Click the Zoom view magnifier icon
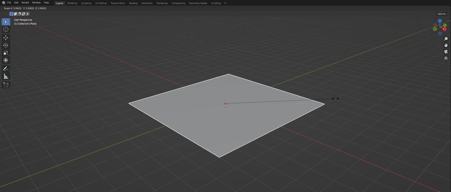Image resolution: width=451 pixels, height=192 pixels. (x=446, y=39)
